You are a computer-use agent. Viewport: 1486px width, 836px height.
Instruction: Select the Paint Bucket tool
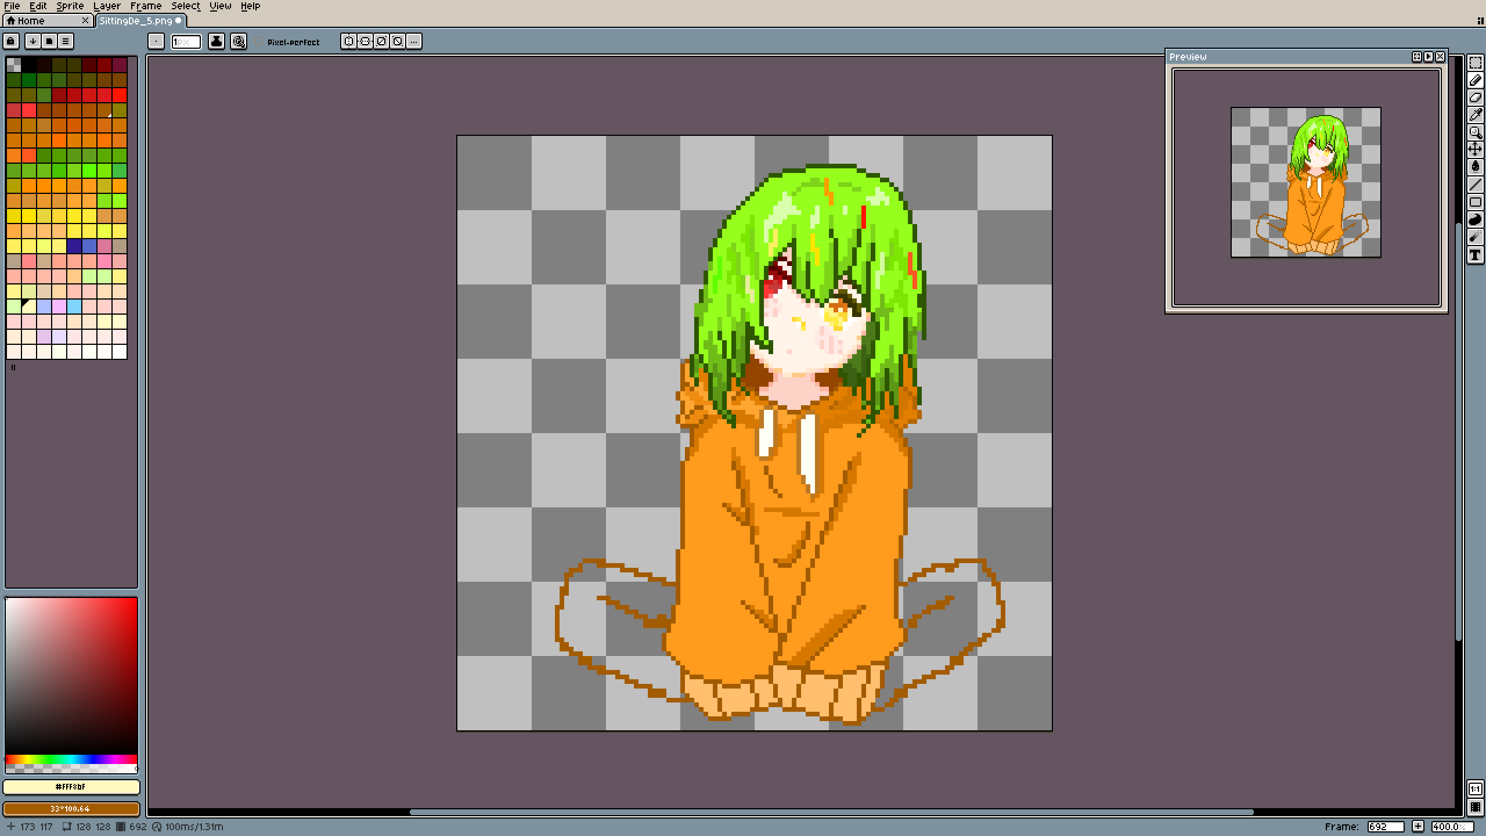pyautogui.click(x=1475, y=167)
